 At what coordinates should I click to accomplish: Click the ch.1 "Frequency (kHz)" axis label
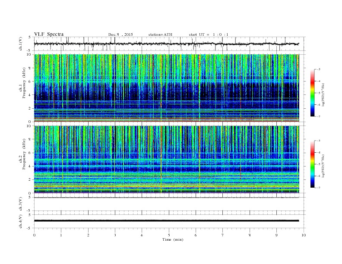[24, 83]
